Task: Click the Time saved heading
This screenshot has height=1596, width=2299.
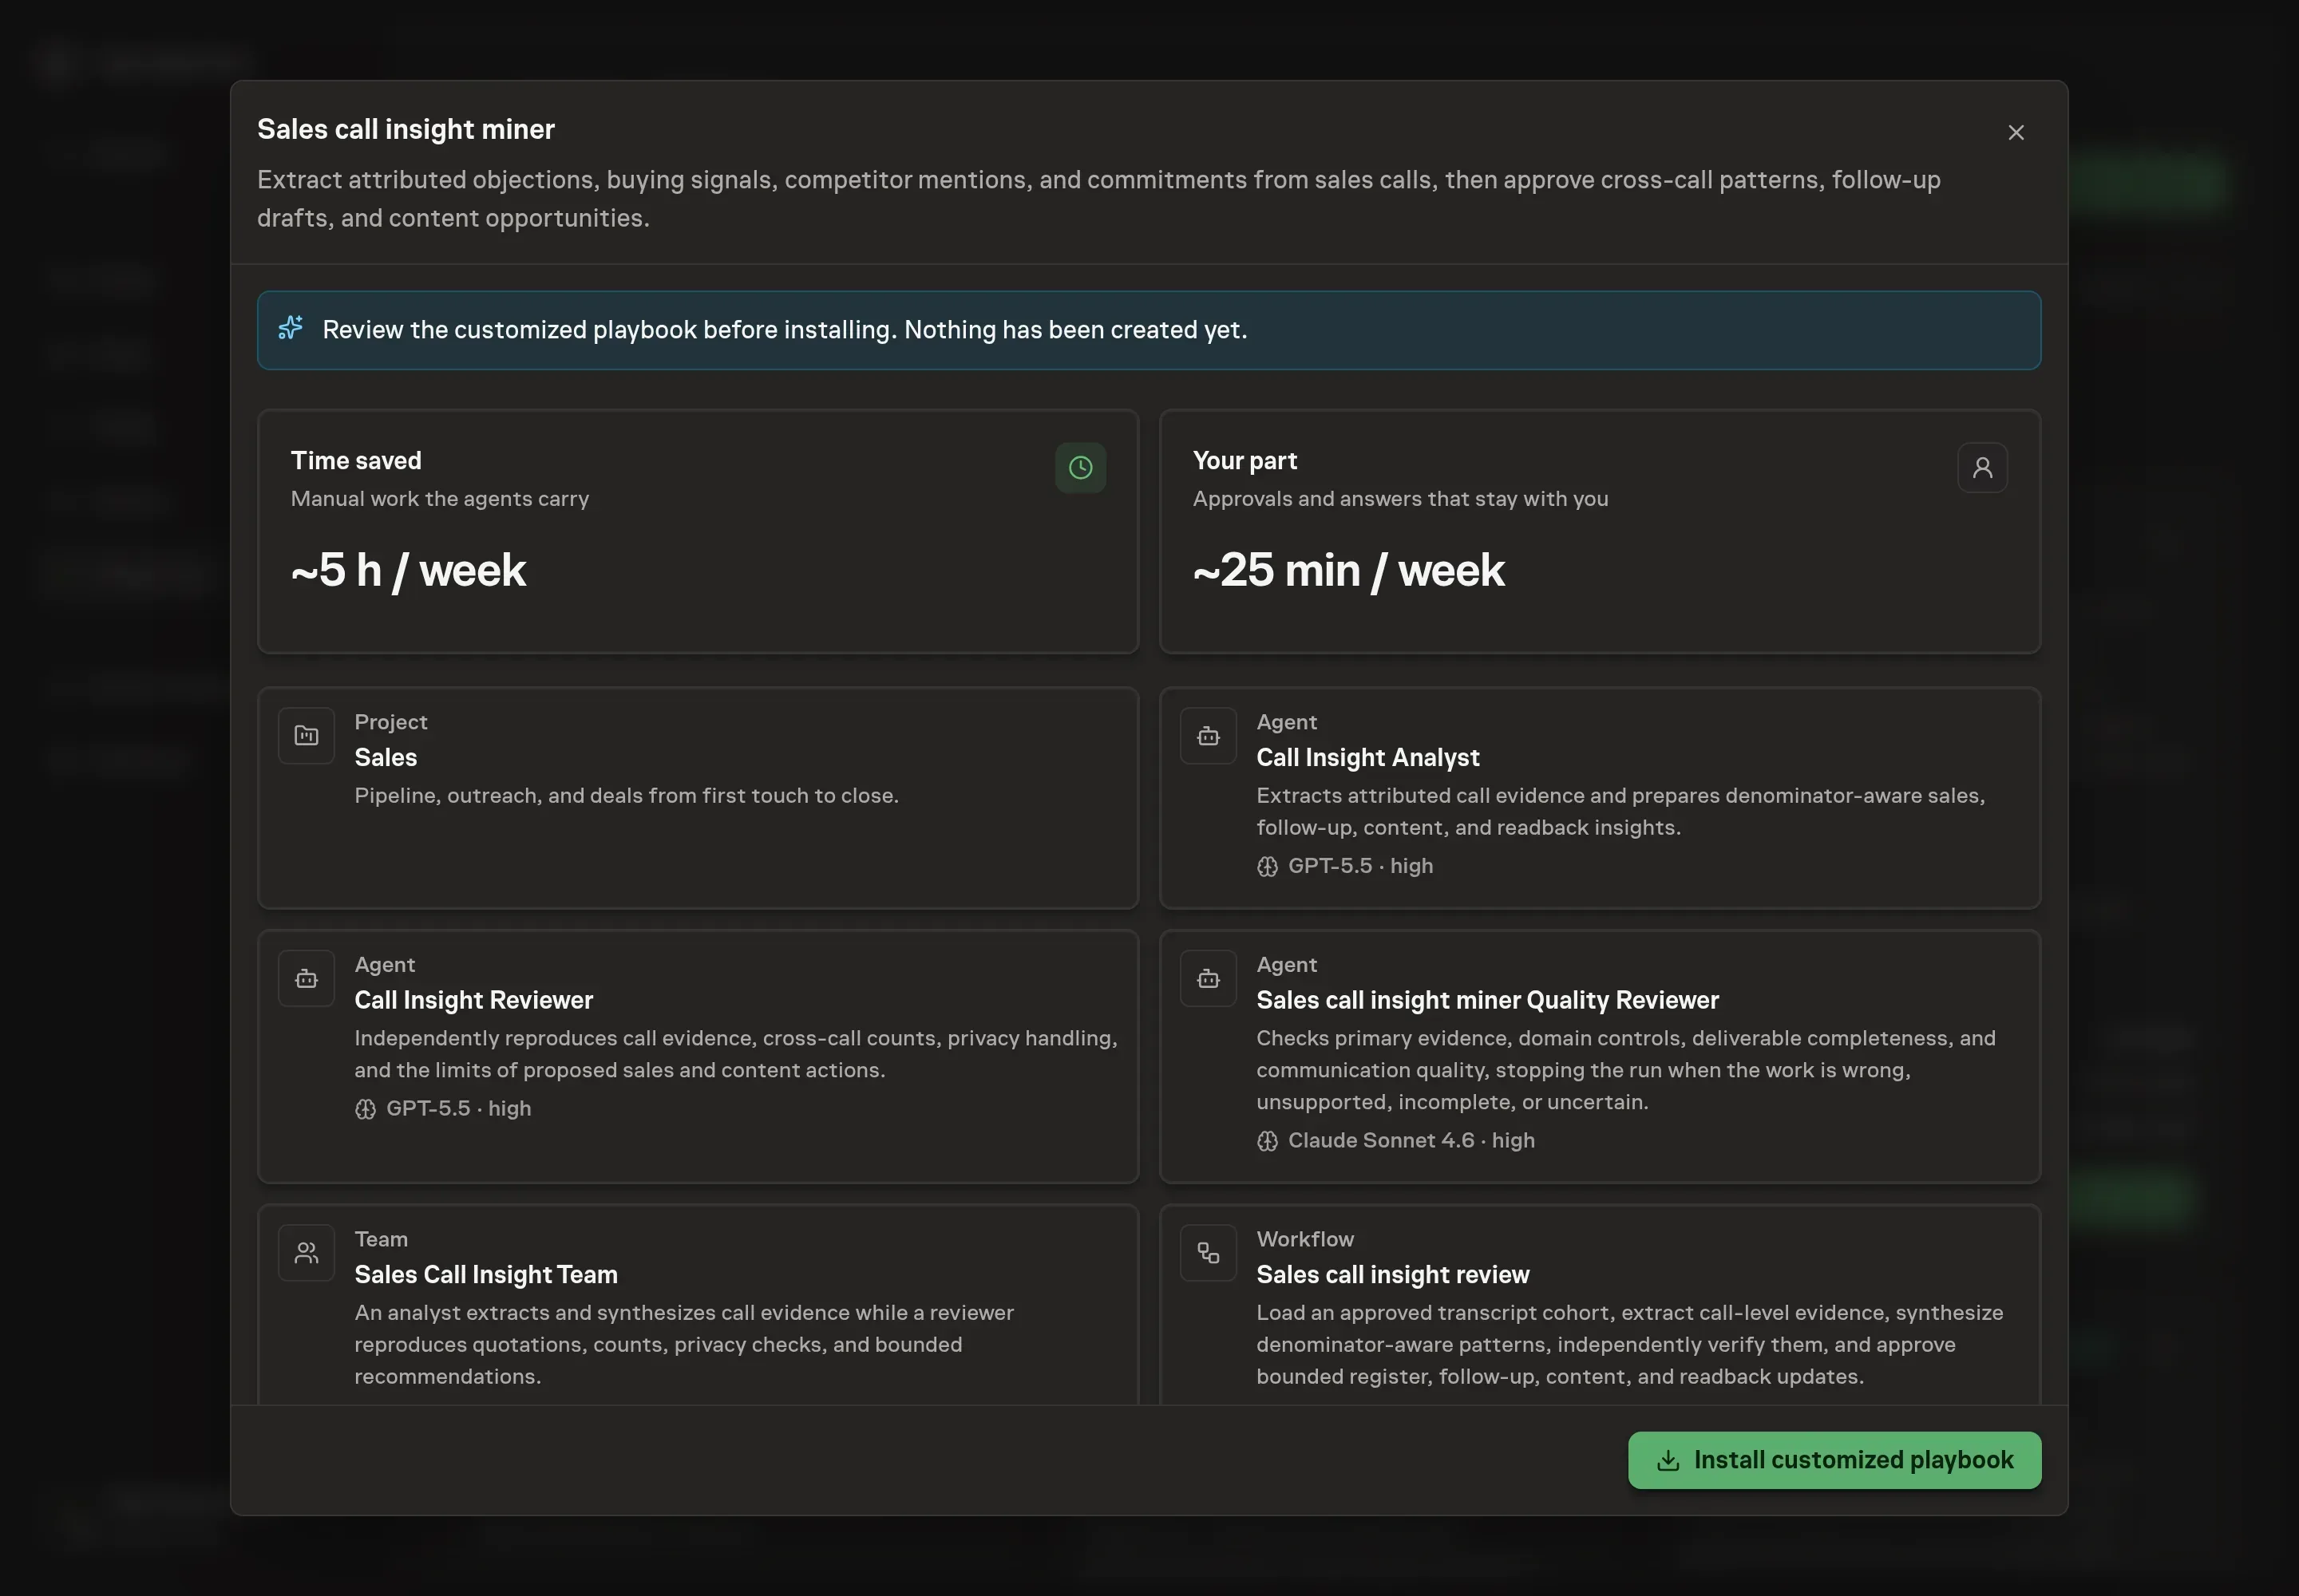Action: coord(356,460)
